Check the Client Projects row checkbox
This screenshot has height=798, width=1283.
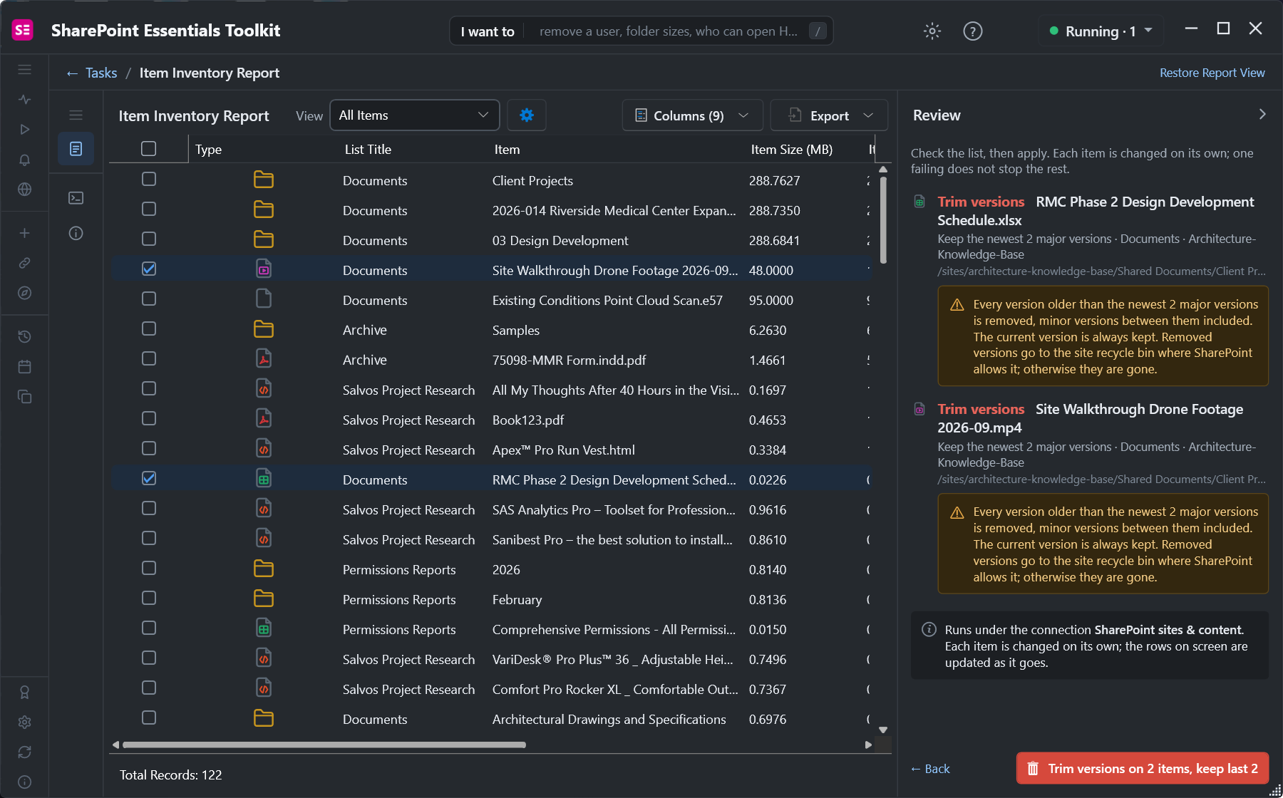point(148,179)
